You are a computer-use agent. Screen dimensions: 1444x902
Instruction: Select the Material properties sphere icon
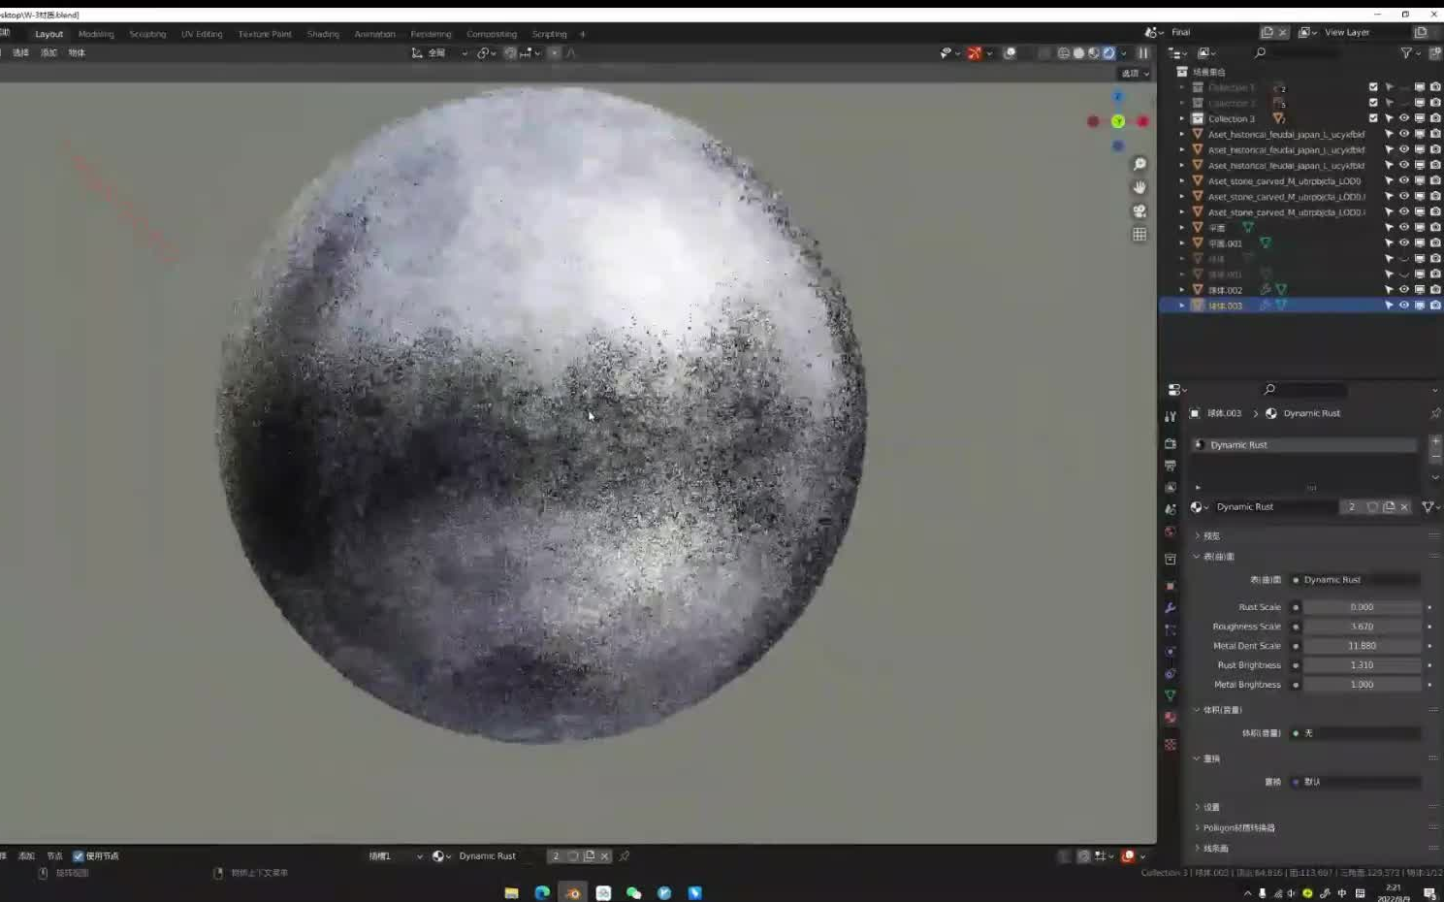pyautogui.click(x=1171, y=718)
